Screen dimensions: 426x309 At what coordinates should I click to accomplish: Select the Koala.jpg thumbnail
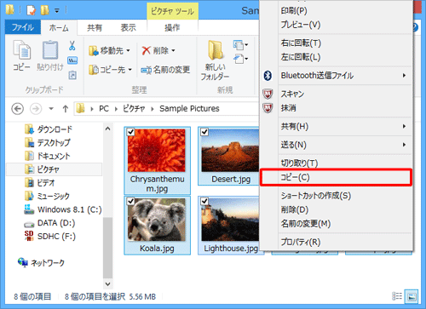coord(157,220)
